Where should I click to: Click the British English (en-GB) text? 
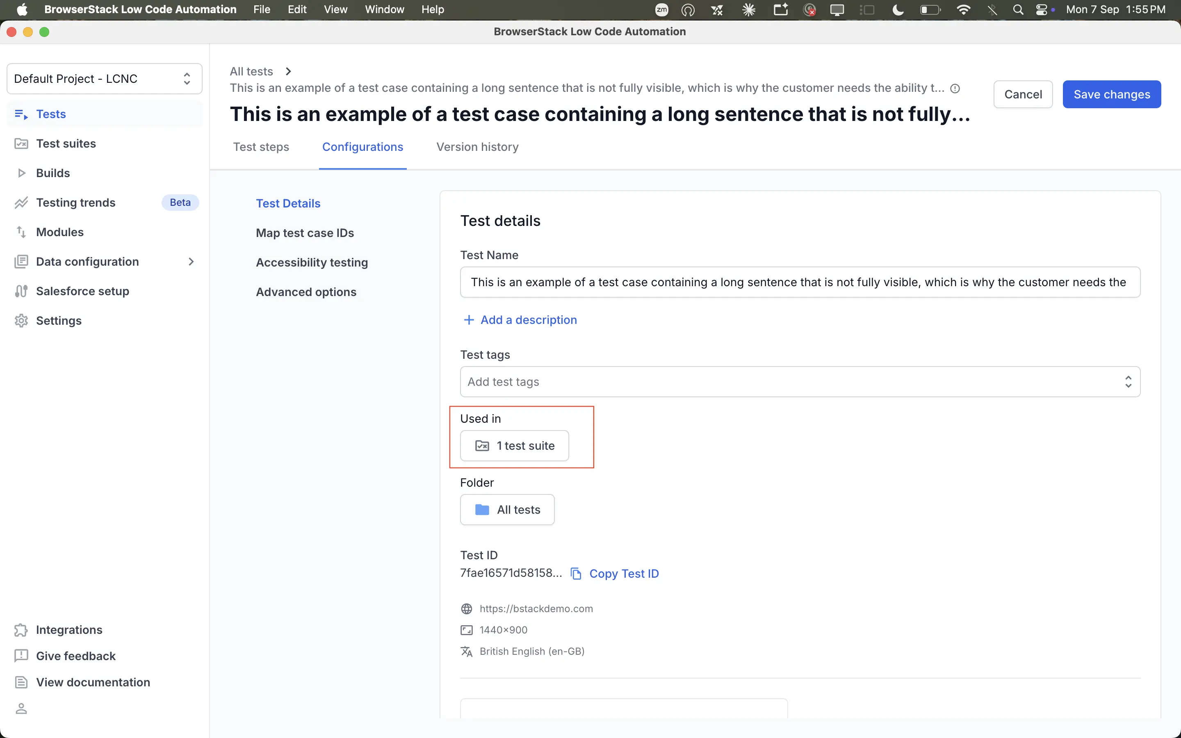(532, 651)
